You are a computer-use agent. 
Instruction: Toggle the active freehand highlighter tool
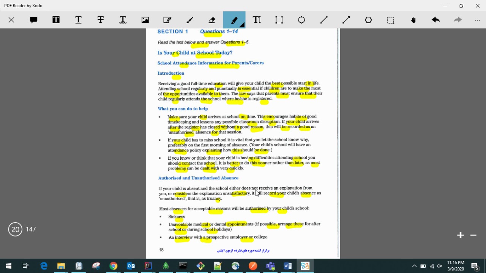[x=234, y=20]
